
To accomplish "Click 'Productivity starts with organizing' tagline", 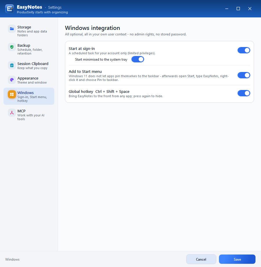I will pos(42,12).
